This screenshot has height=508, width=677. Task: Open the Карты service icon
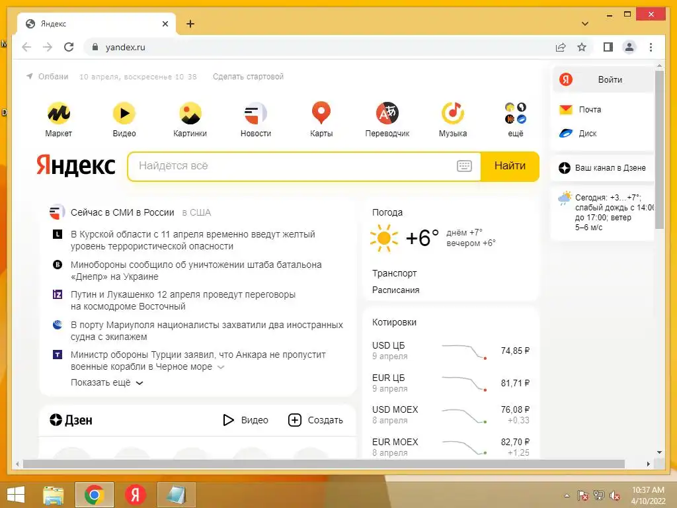321,113
